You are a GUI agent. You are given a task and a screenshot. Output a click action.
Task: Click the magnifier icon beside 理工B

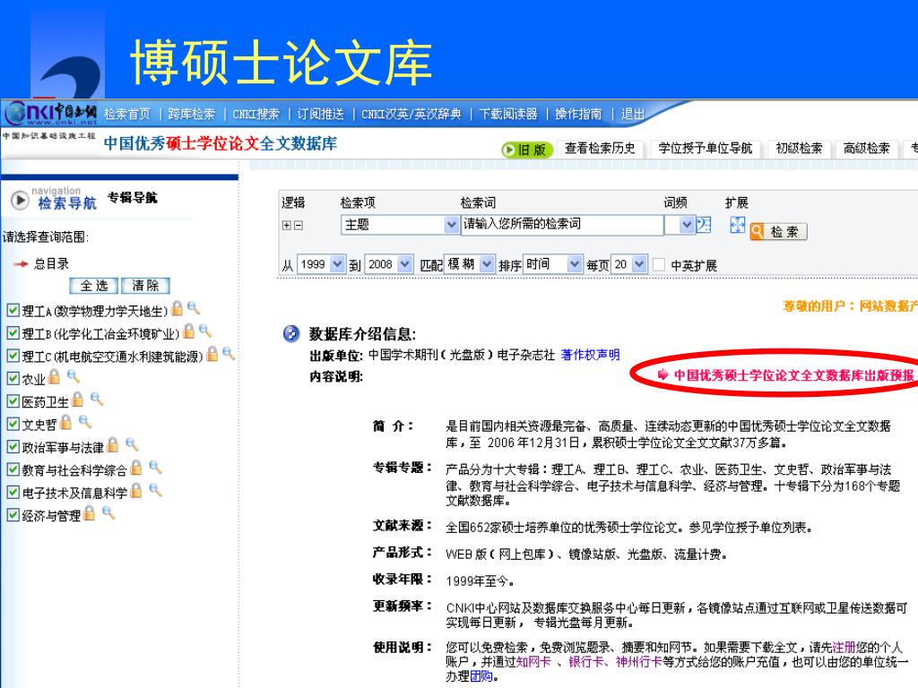[205, 331]
